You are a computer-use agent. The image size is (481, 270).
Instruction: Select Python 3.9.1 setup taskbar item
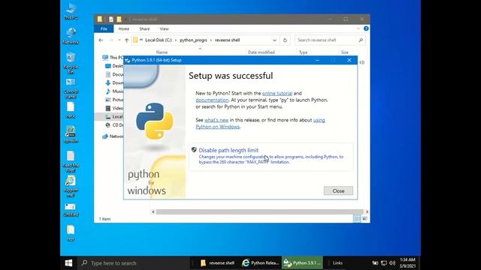click(x=302, y=263)
